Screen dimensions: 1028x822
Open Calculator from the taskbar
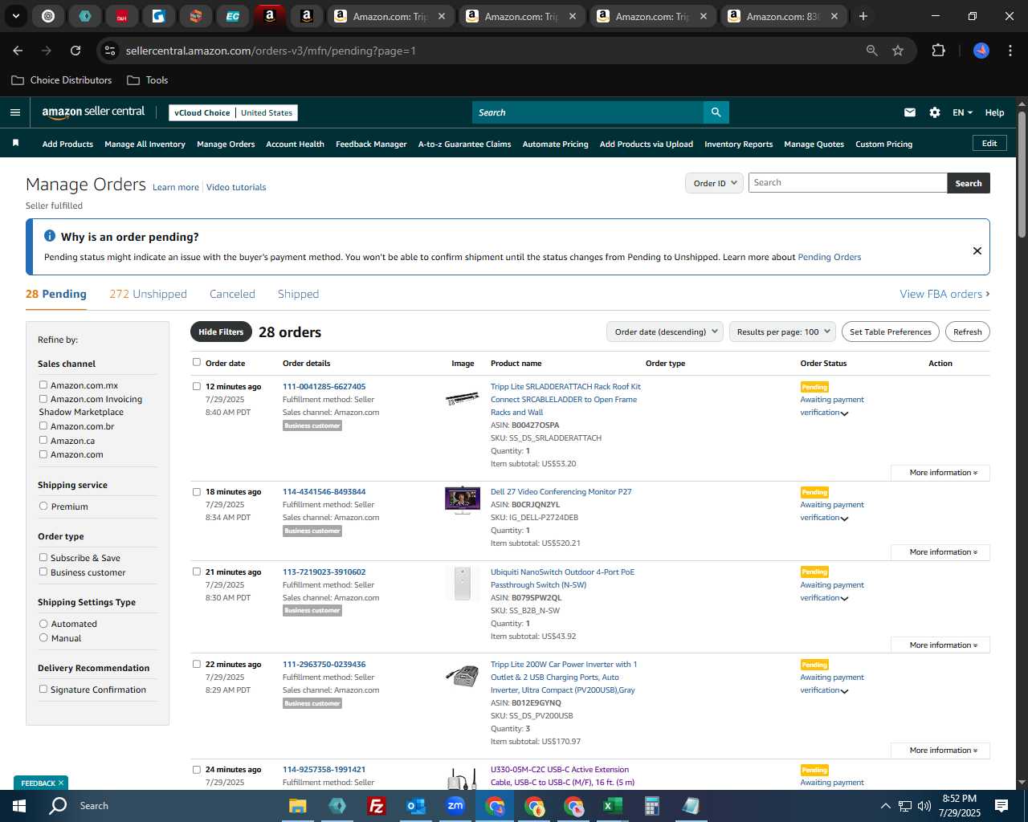click(651, 806)
